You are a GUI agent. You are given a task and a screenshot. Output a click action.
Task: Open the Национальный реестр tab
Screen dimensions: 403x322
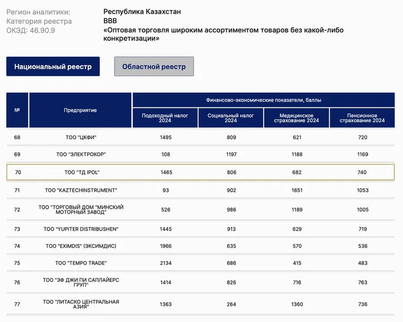(x=53, y=67)
